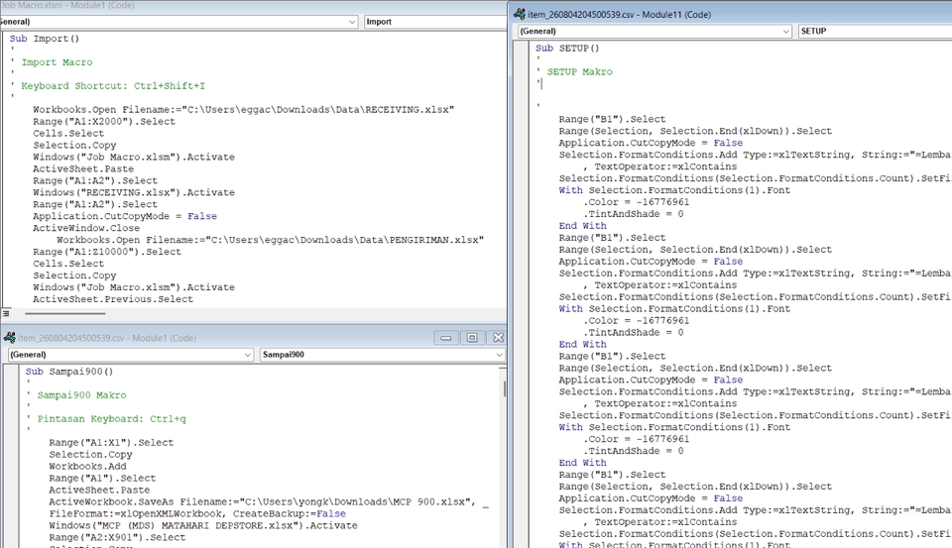Click the 'Sub Import()' line

pos(45,39)
